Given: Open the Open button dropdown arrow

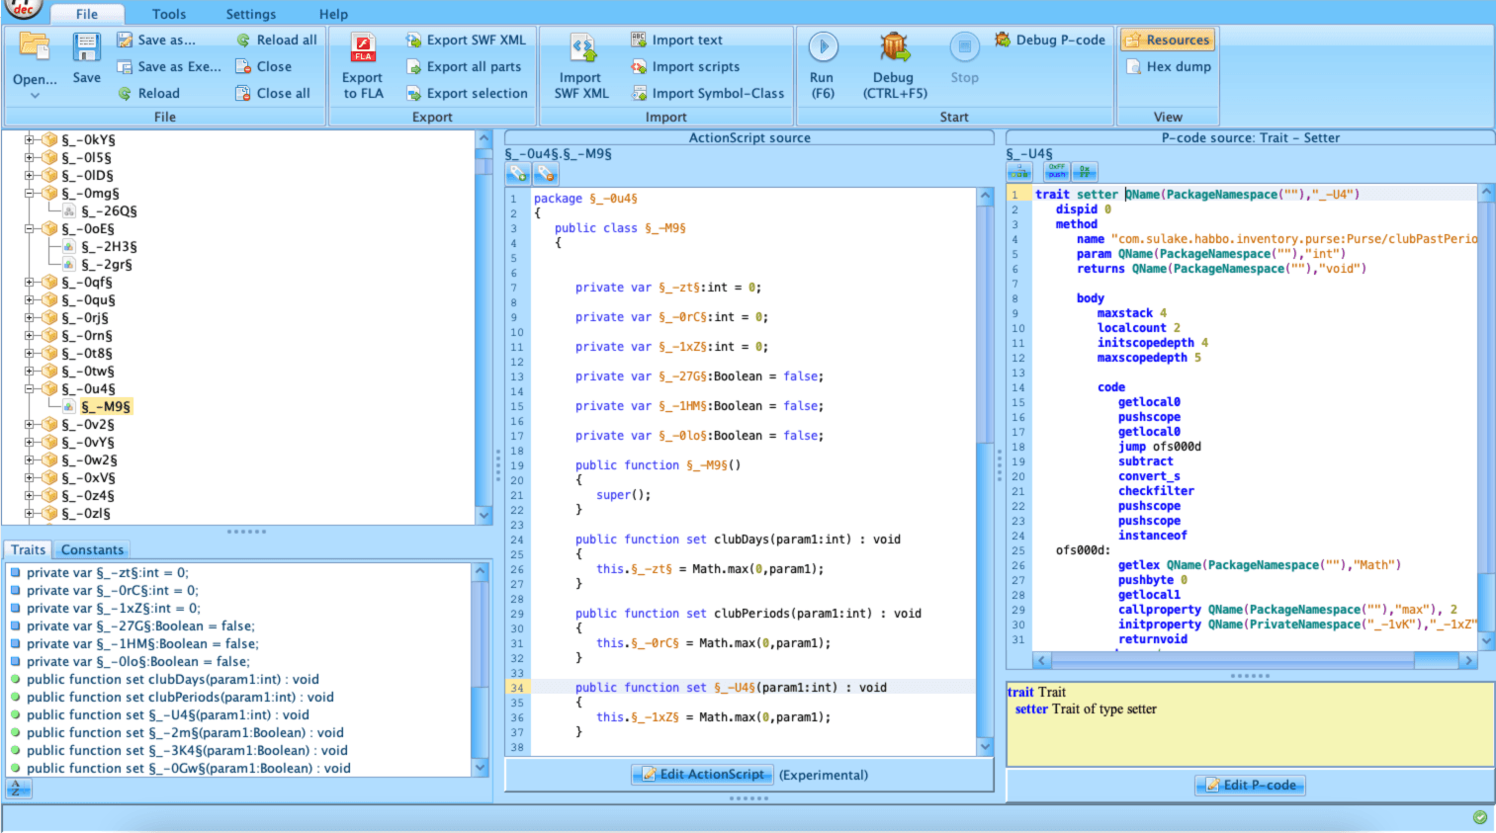Looking at the screenshot, I should click(x=35, y=96).
